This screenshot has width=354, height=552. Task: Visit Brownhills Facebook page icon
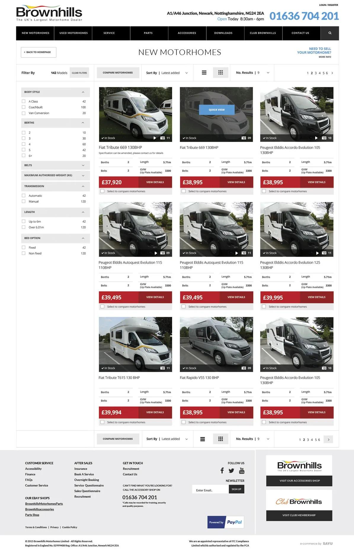[x=222, y=470]
